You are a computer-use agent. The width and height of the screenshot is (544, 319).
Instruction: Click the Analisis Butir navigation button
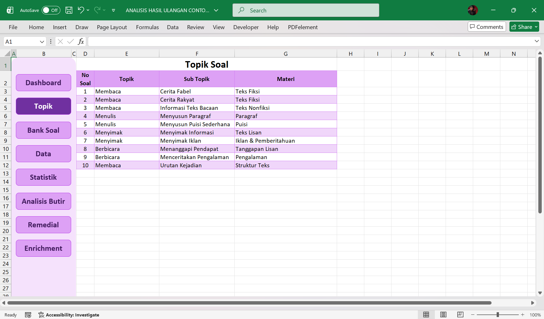(43, 201)
